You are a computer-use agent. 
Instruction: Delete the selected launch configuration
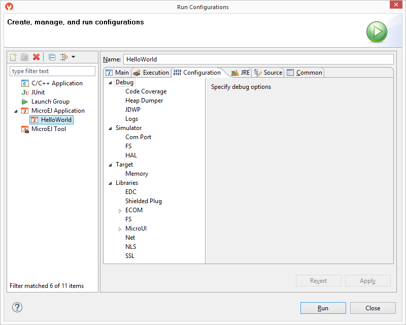click(x=36, y=57)
